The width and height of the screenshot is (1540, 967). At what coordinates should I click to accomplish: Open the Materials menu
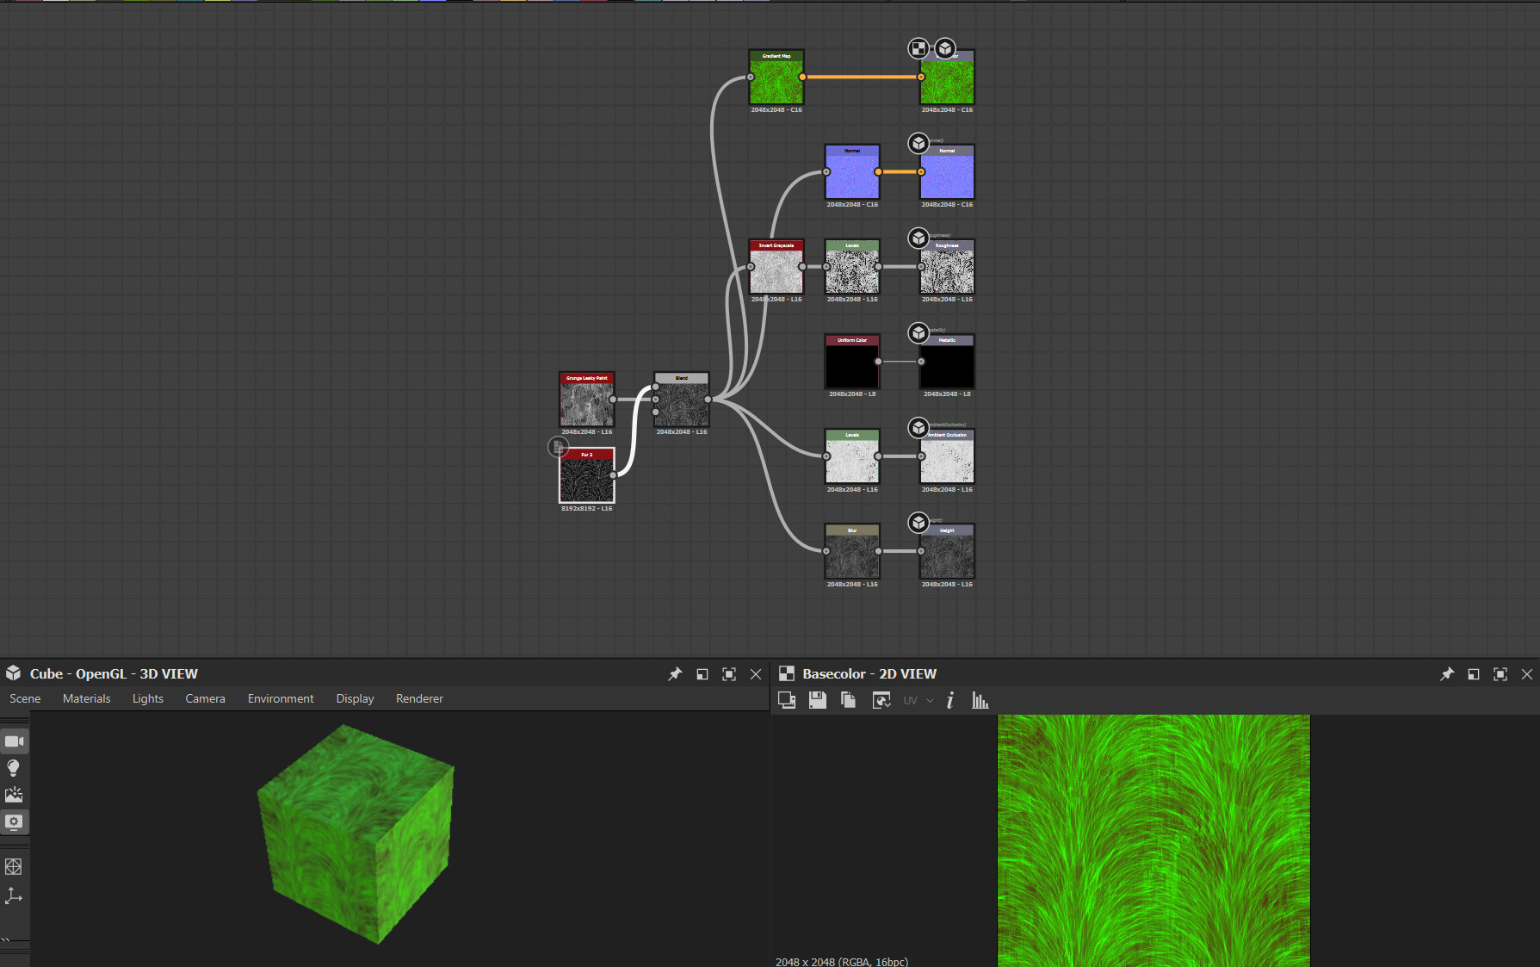pos(86,698)
